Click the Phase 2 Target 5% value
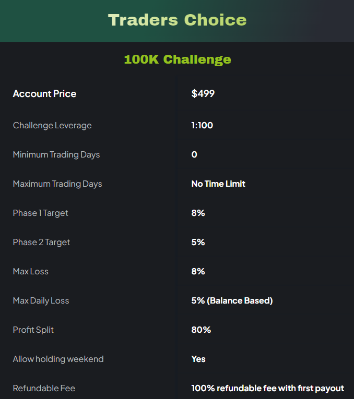Screen dimensions: 354x399 [198, 243]
